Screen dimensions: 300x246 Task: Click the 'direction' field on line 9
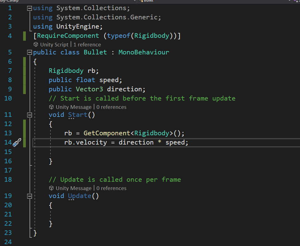click(x=124, y=89)
